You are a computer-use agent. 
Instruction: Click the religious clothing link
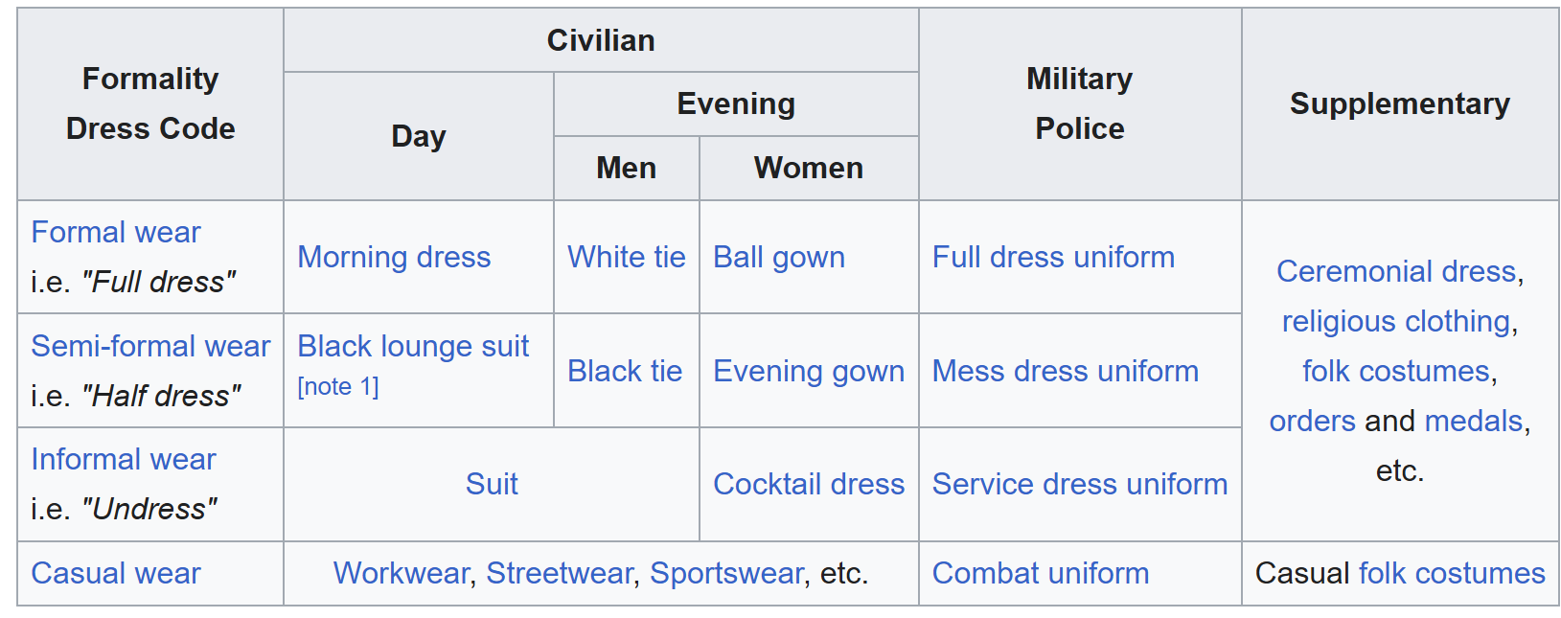pos(1396,321)
